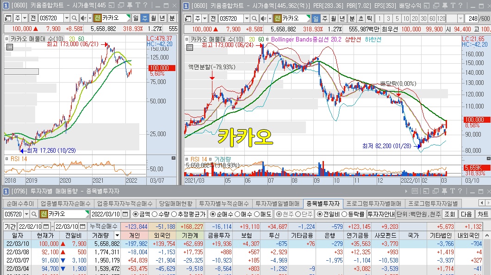The image size is (491, 275).
Task: Pin the investor trading window with pushpin
Action: [x=444, y=191]
